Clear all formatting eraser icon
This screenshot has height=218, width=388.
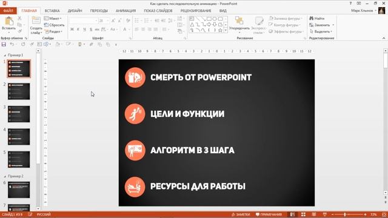(128, 21)
